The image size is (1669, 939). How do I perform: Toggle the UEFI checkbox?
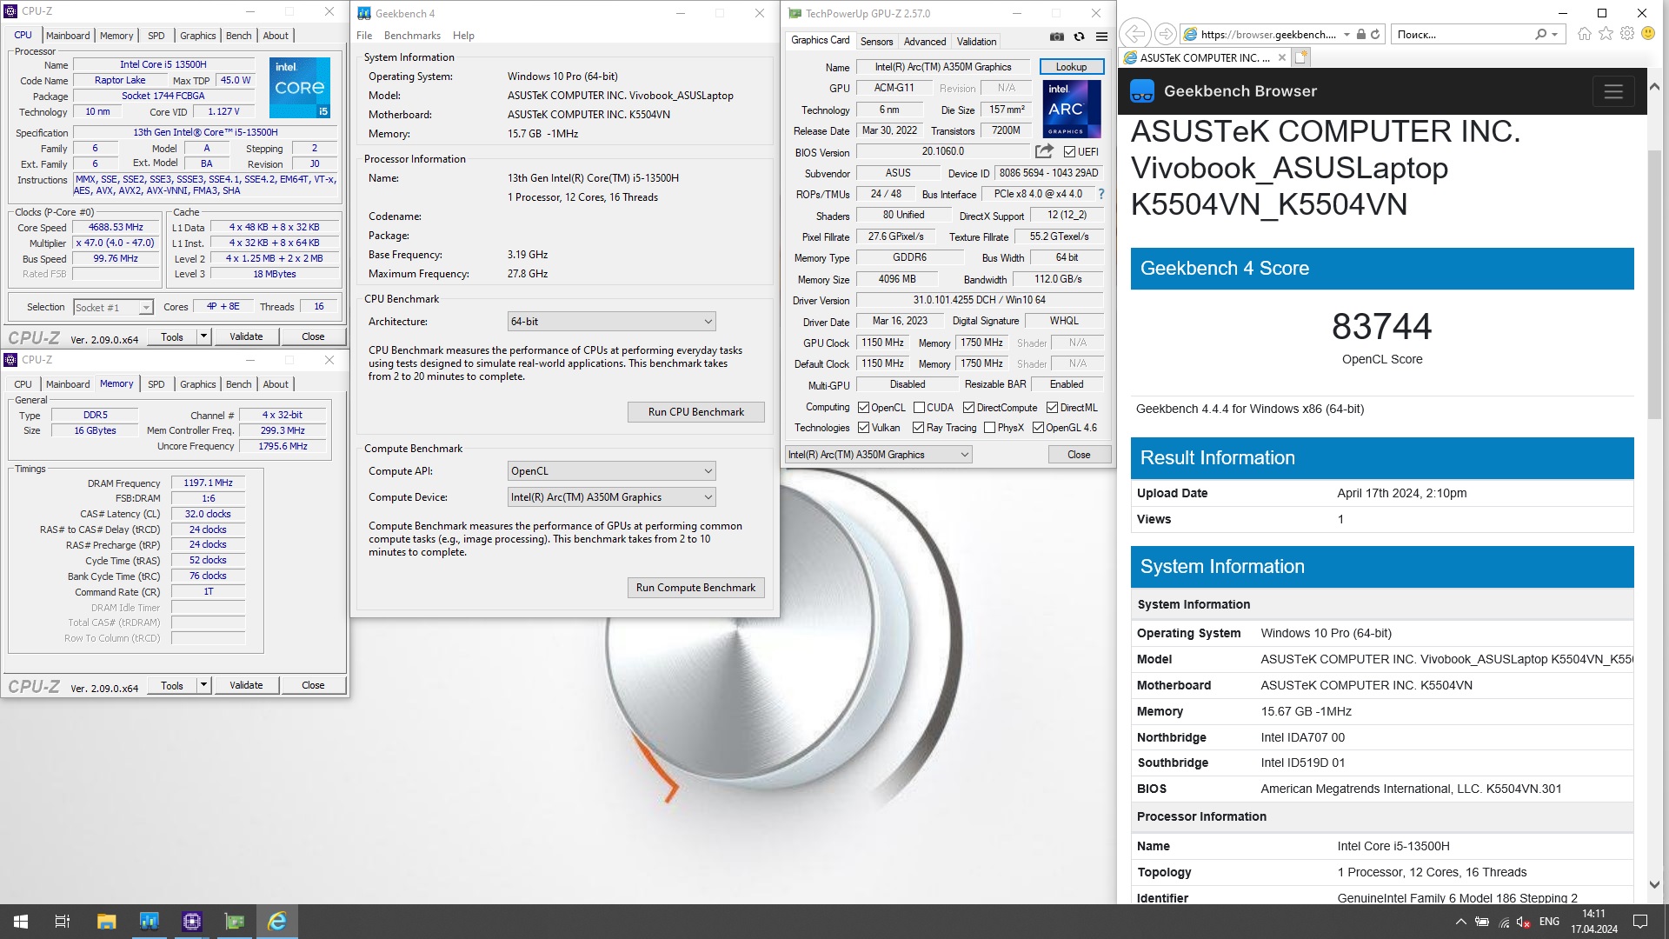coord(1069,151)
